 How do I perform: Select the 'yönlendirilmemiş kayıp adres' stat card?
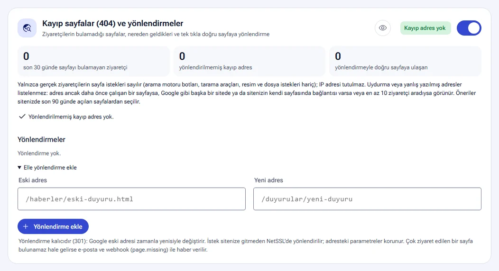[249, 61]
